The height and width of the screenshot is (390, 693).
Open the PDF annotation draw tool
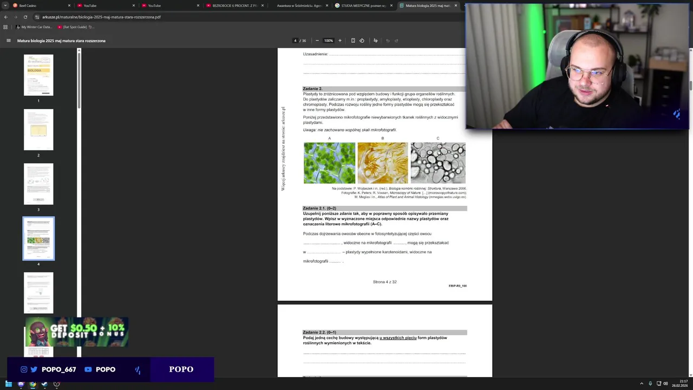pos(375,41)
